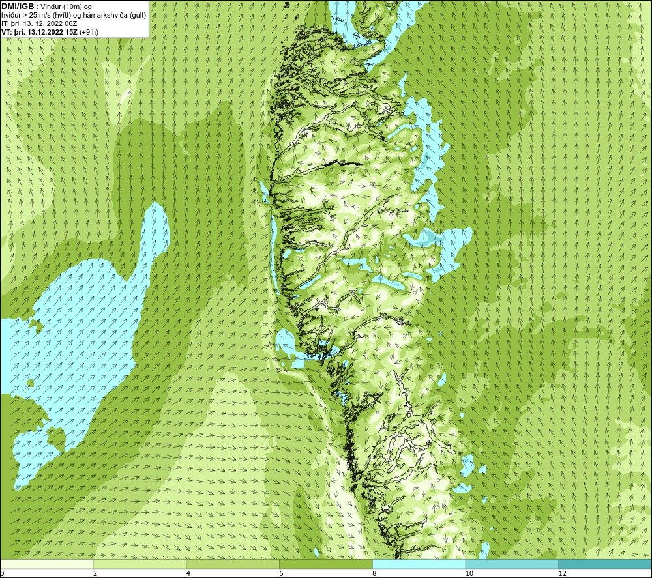The height and width of the screenshot is (578, 652).
Task: Click the darkest teal legend segment above 12
Action: [606, 564]
